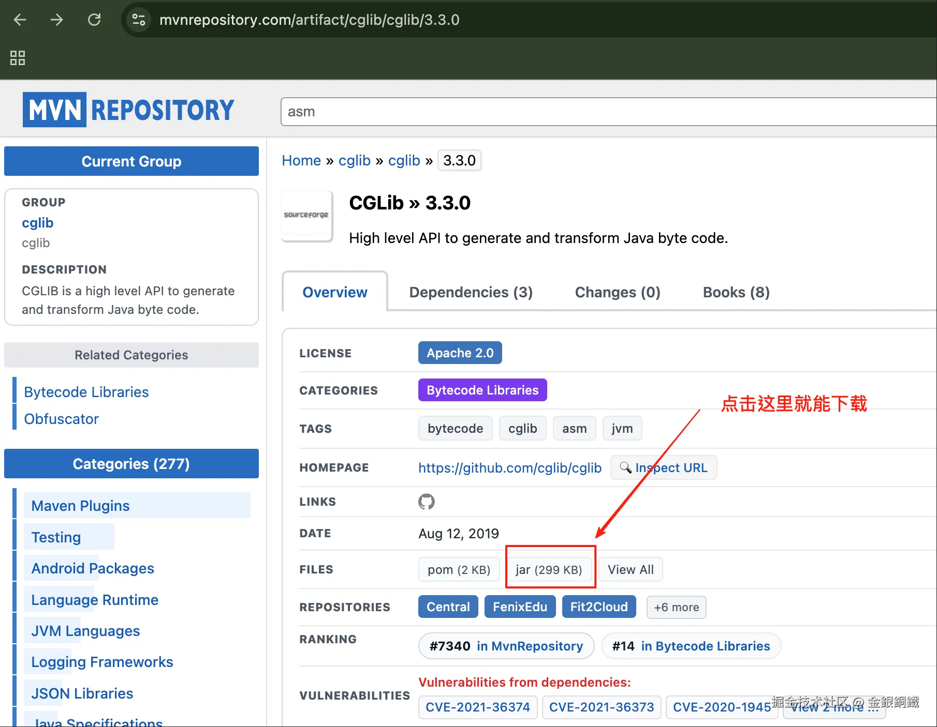Click the pom (2 KB) file button
937x727 pixels.
459,569
